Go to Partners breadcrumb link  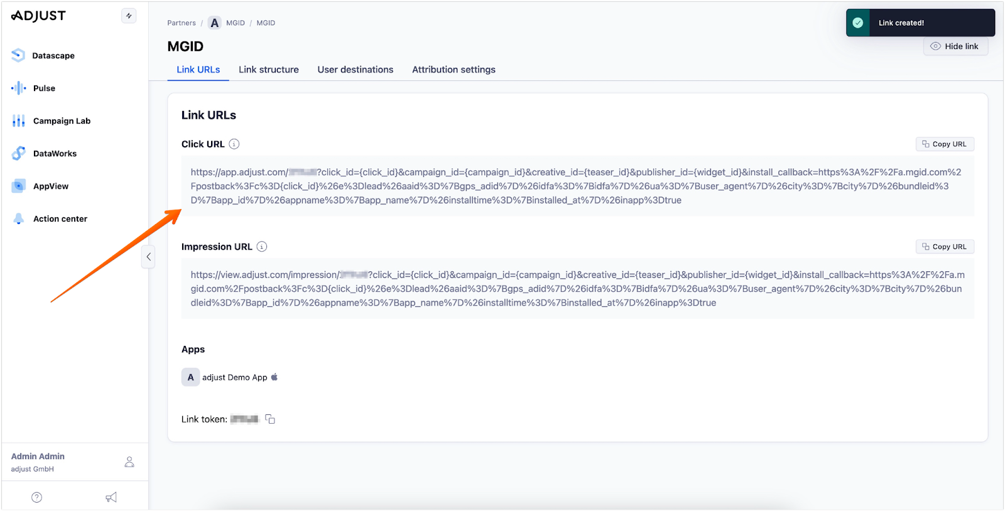(x=182, y=23)
